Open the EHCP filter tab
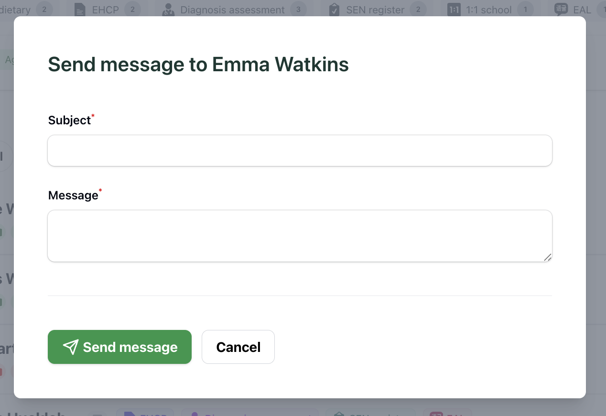The width and height of the screenshot is (606, 416). (108, 10)
